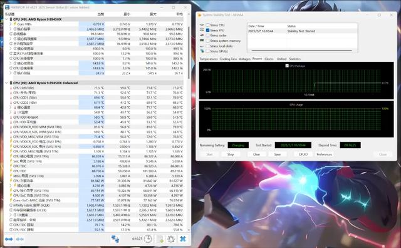Click the Test Started date display field
The width and height of the screenshot is (401, 248).
pos(293,145)
